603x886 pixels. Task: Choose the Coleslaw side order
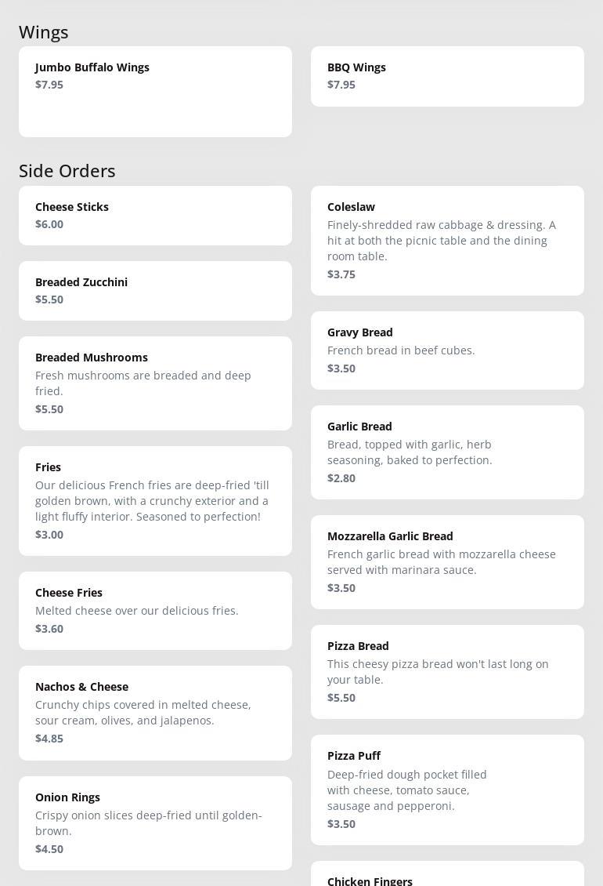click(x=446, y=241)
